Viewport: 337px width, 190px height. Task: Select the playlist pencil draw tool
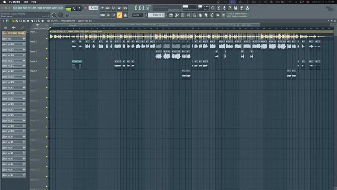[x=13, y=21]
